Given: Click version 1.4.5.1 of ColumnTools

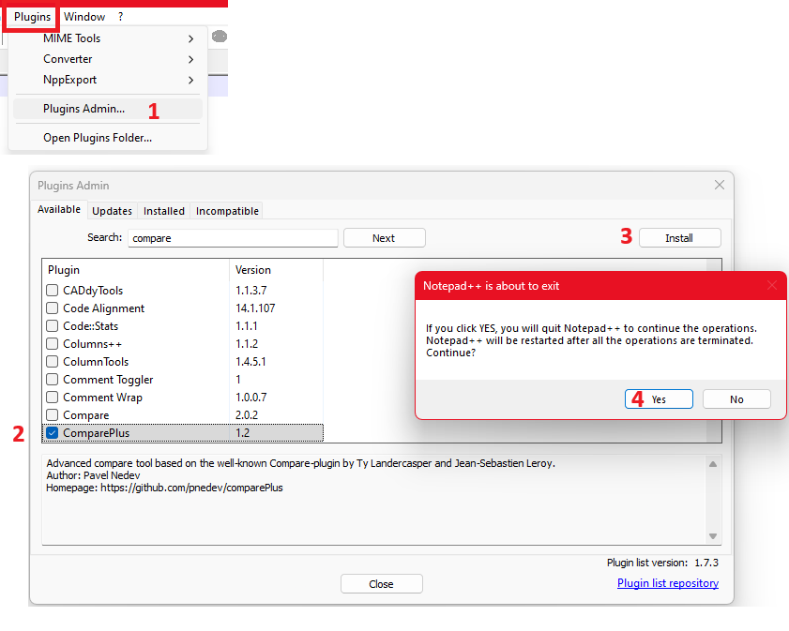Looking at the screenshot, I should pyautogui.click(x=250, y=362).
